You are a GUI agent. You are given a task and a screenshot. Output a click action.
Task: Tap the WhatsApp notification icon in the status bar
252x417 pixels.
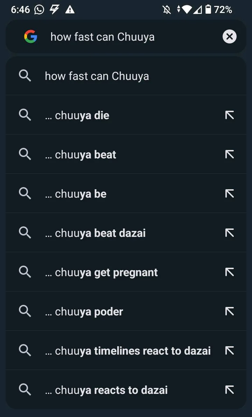point(39,10)
